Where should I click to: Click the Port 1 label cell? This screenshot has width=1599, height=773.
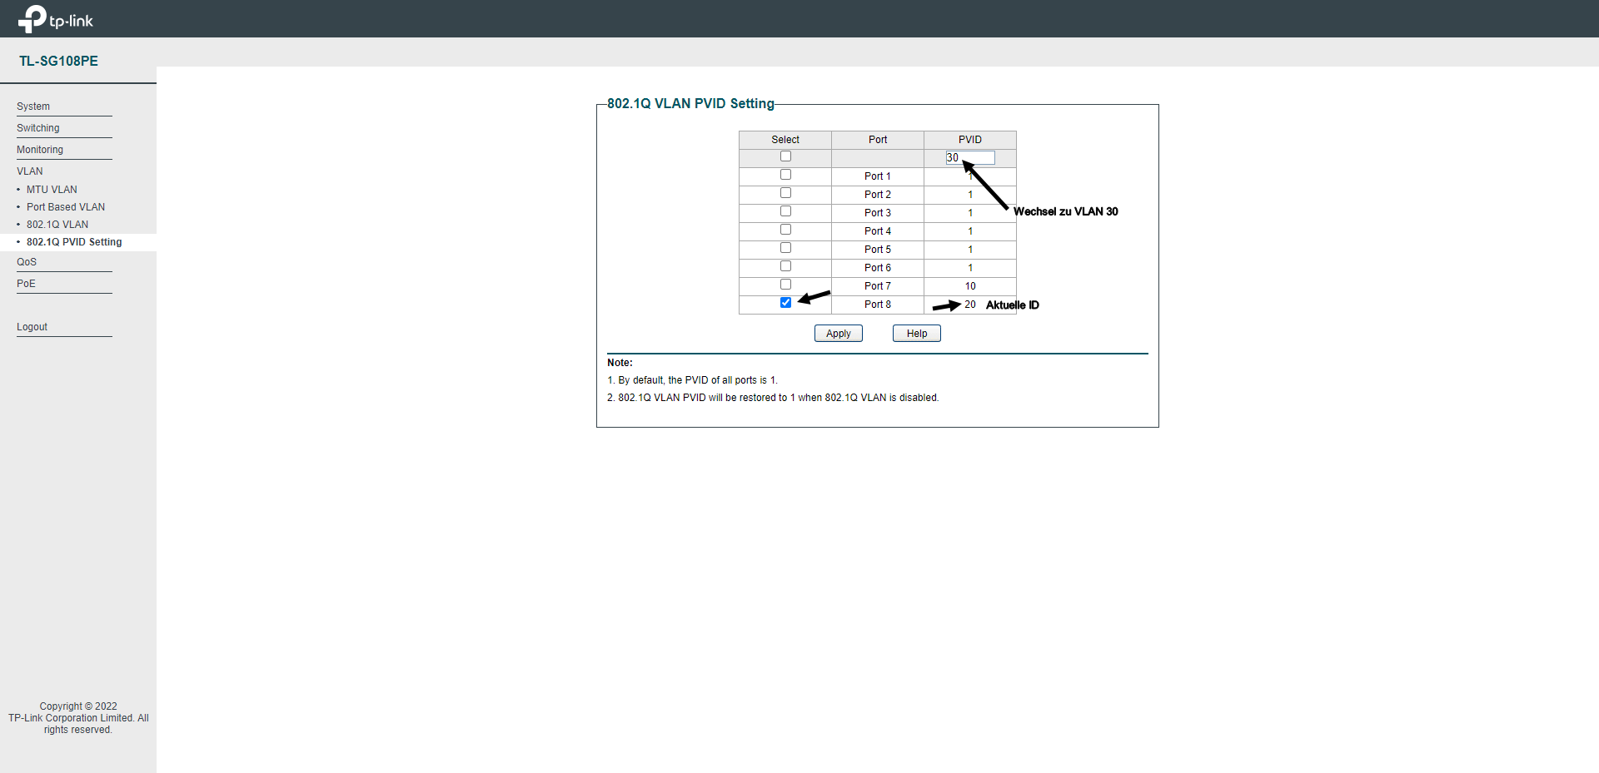[x=878, y=176]
